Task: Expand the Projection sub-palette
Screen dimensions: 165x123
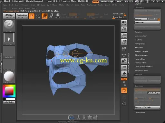Action: [x=140, y=112]
